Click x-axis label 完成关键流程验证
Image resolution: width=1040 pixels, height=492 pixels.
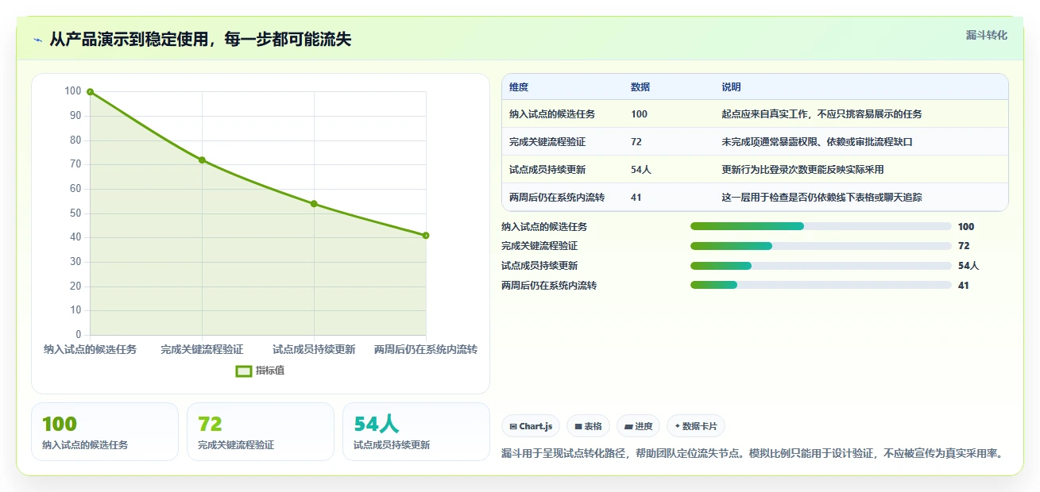[x=202, y=349]
